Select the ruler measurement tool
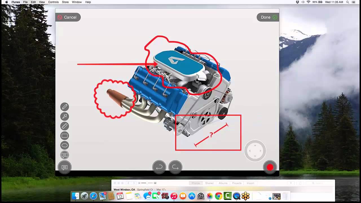 coord(65,126)
